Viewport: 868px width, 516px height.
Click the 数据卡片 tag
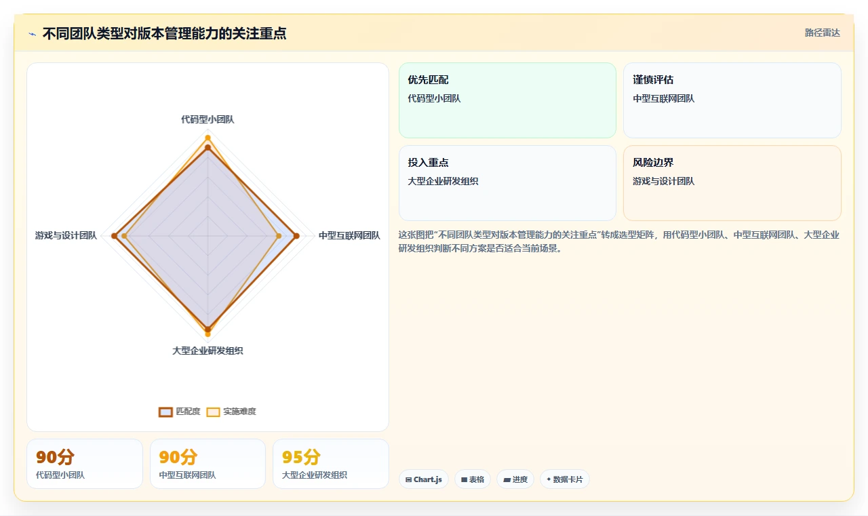[x=565, y=479]
